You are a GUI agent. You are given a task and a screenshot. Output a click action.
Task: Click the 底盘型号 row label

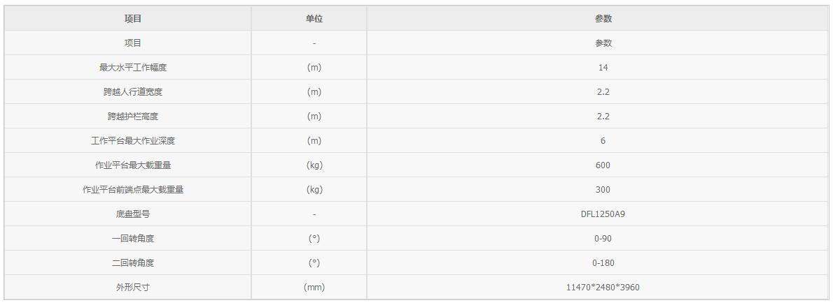pos(133,214)
